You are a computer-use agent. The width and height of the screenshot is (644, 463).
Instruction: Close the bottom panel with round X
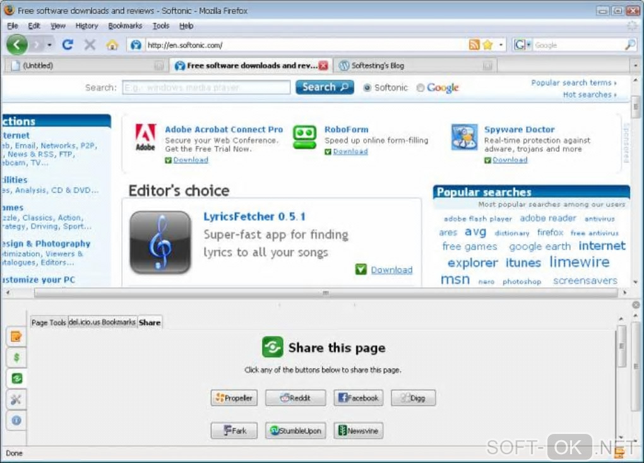[636, 305]
